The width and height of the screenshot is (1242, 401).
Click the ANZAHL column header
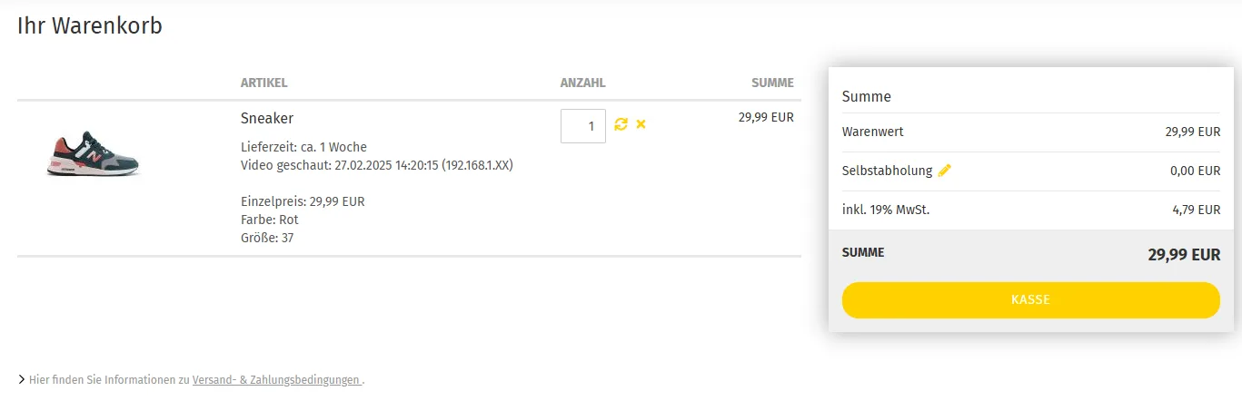583,83
